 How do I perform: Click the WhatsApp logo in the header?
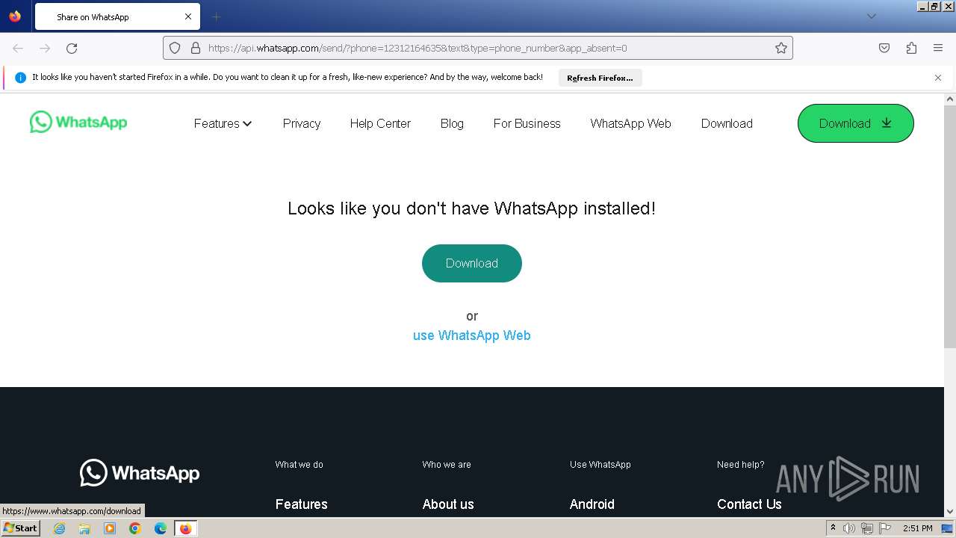pos(78,122)
